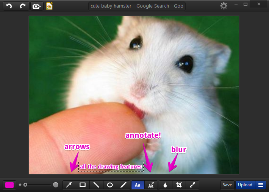Click the large dot at slider end
Viewport: 269px width, 192px height.
[56, 185]
